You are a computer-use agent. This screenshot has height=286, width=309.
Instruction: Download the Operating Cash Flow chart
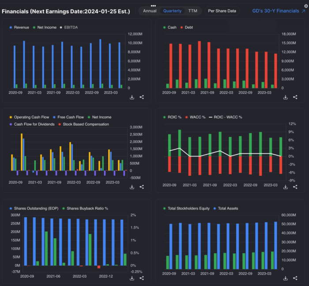tap(132, 187)
